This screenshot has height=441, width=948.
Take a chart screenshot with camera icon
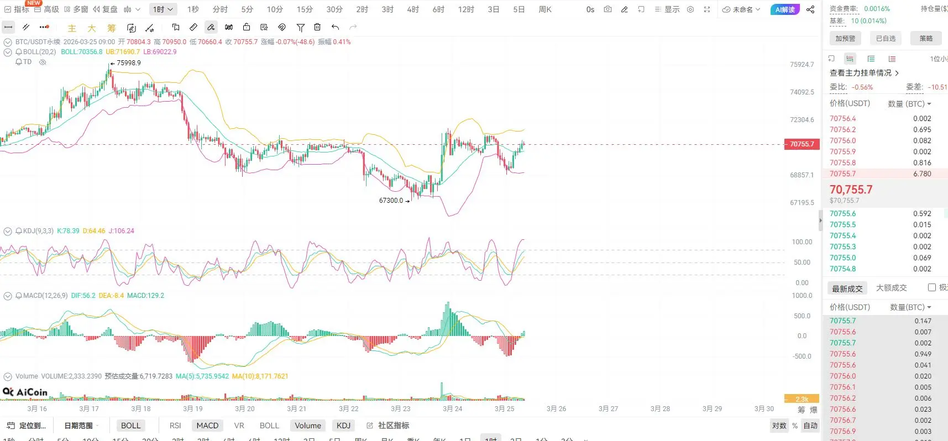pyautogui.click(x=608, y=9)
